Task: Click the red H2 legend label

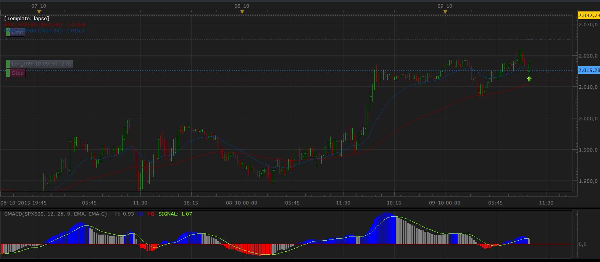Action: (x=152, y=214)
